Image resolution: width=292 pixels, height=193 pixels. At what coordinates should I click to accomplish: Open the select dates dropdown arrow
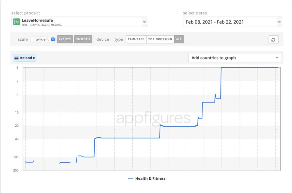(x=279, y=22)
